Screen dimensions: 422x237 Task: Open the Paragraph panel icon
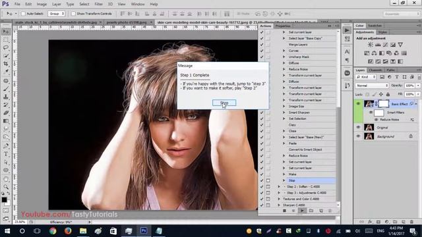347,60
